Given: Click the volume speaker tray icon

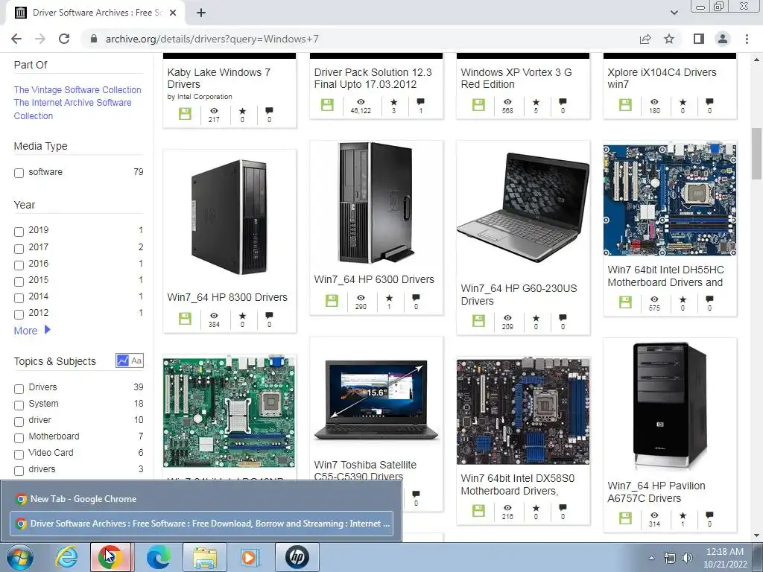Looking at the screenshot, I should click(x=687, y=558).
